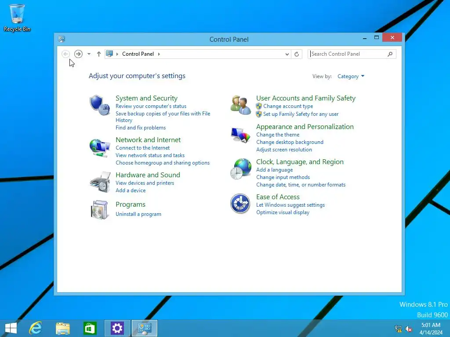
Task: Click Change account type link
Action: (x=288, y=106)
